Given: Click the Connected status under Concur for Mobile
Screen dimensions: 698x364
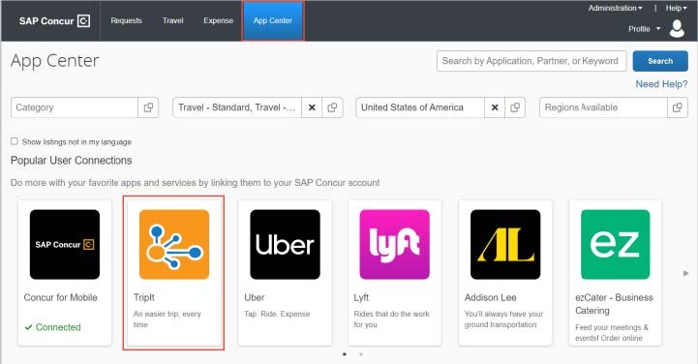Looking at the screenshot, I should click(52, 327).
